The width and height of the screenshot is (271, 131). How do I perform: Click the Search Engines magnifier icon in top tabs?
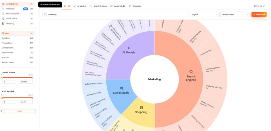pyautogui.click(x=91, y=6)
